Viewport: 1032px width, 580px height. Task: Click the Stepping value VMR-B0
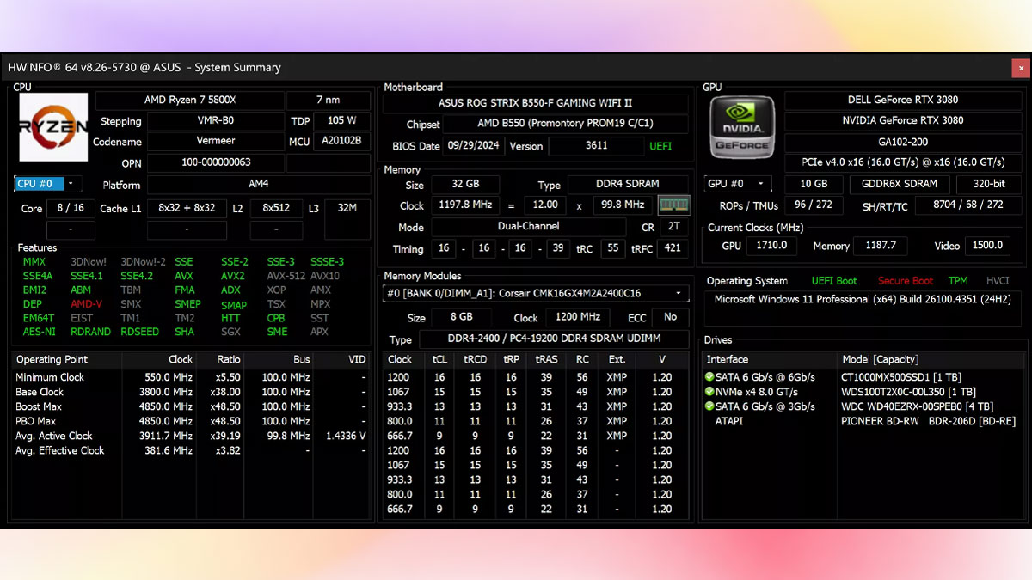(x=215, y=121)
